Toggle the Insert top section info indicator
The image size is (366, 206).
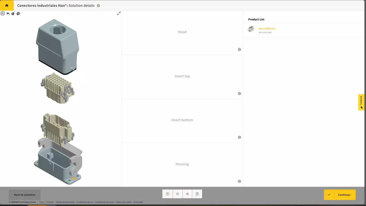[x=239, y=93]
